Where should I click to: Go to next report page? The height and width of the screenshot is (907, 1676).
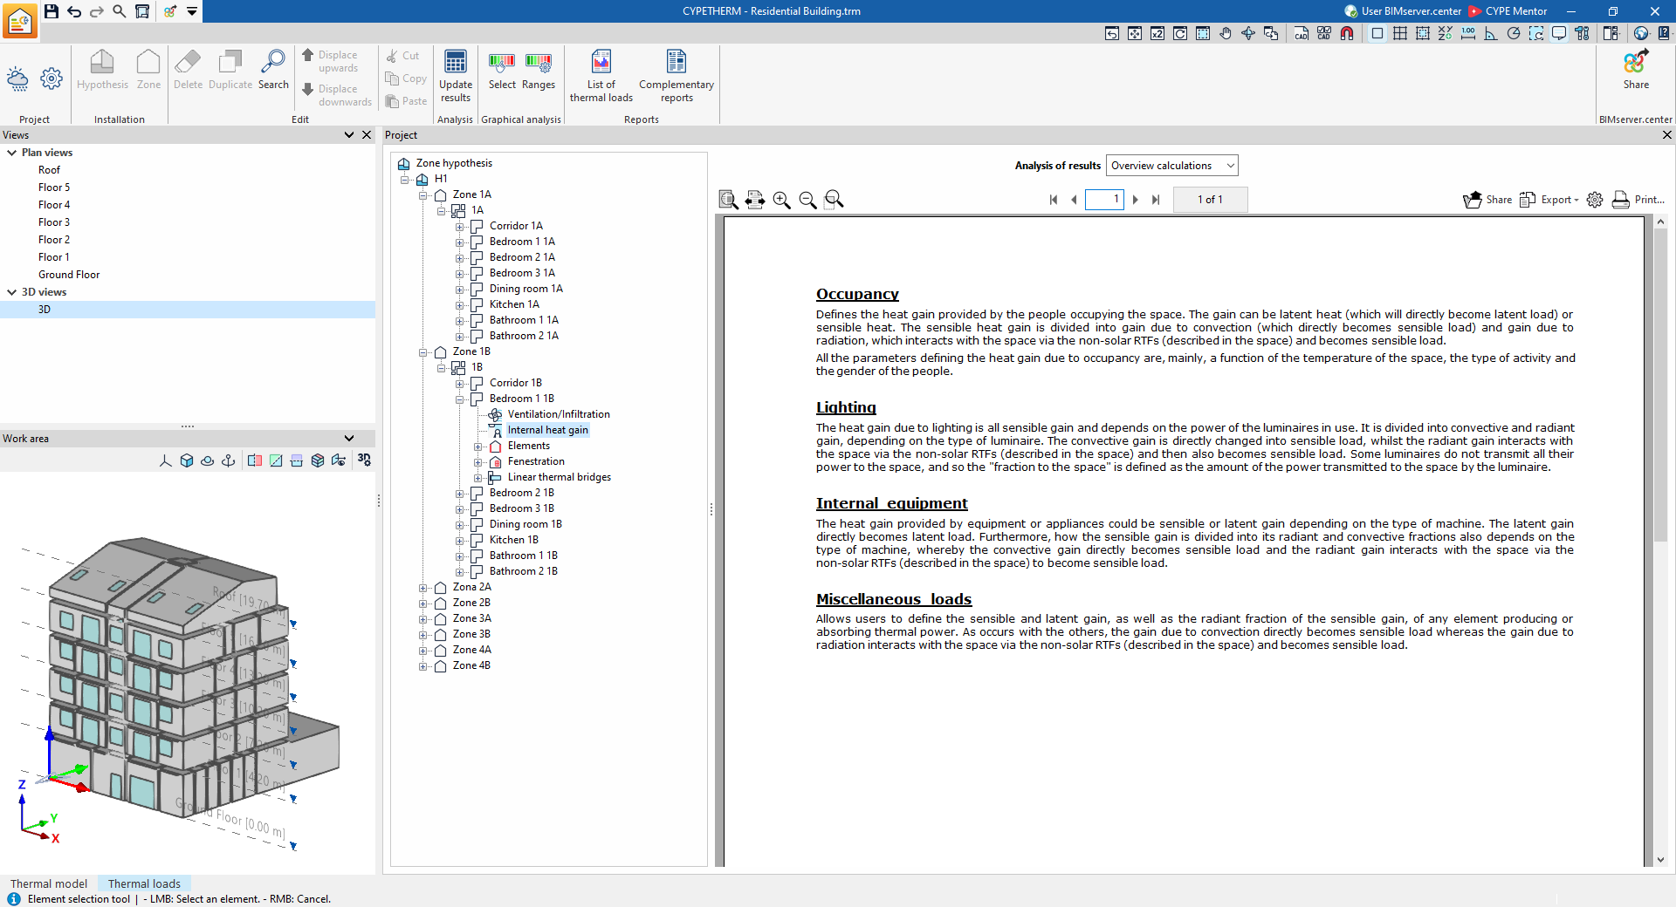(1136, 200)
